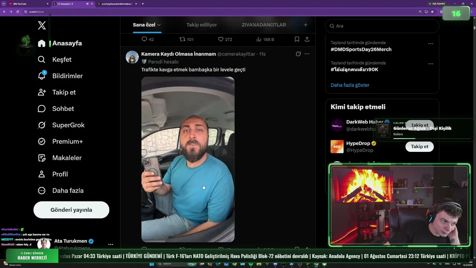Close the Anasayfa / X browser tab

(92, 4)
